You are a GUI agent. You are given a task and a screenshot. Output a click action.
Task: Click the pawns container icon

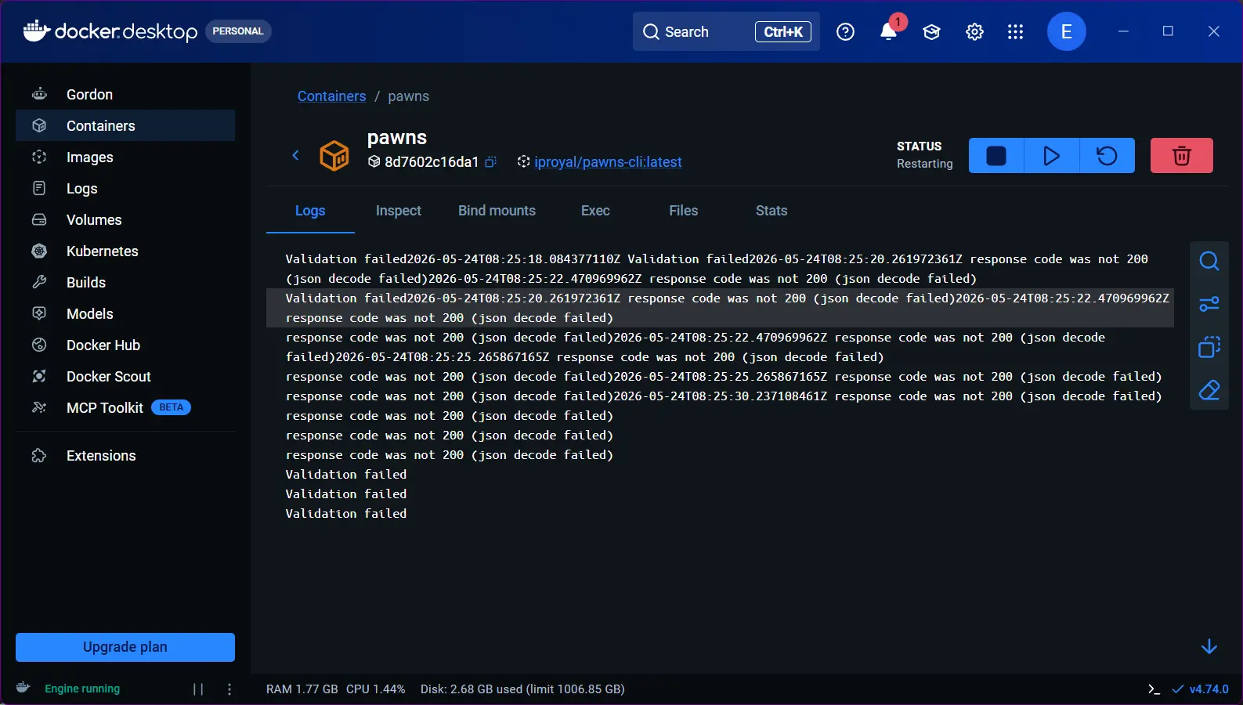(x=334, y=155)
